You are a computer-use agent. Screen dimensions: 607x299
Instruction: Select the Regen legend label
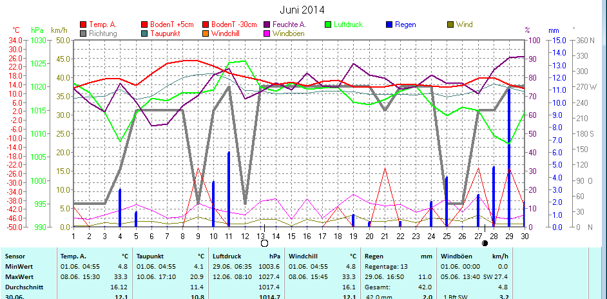pos(406,24)
